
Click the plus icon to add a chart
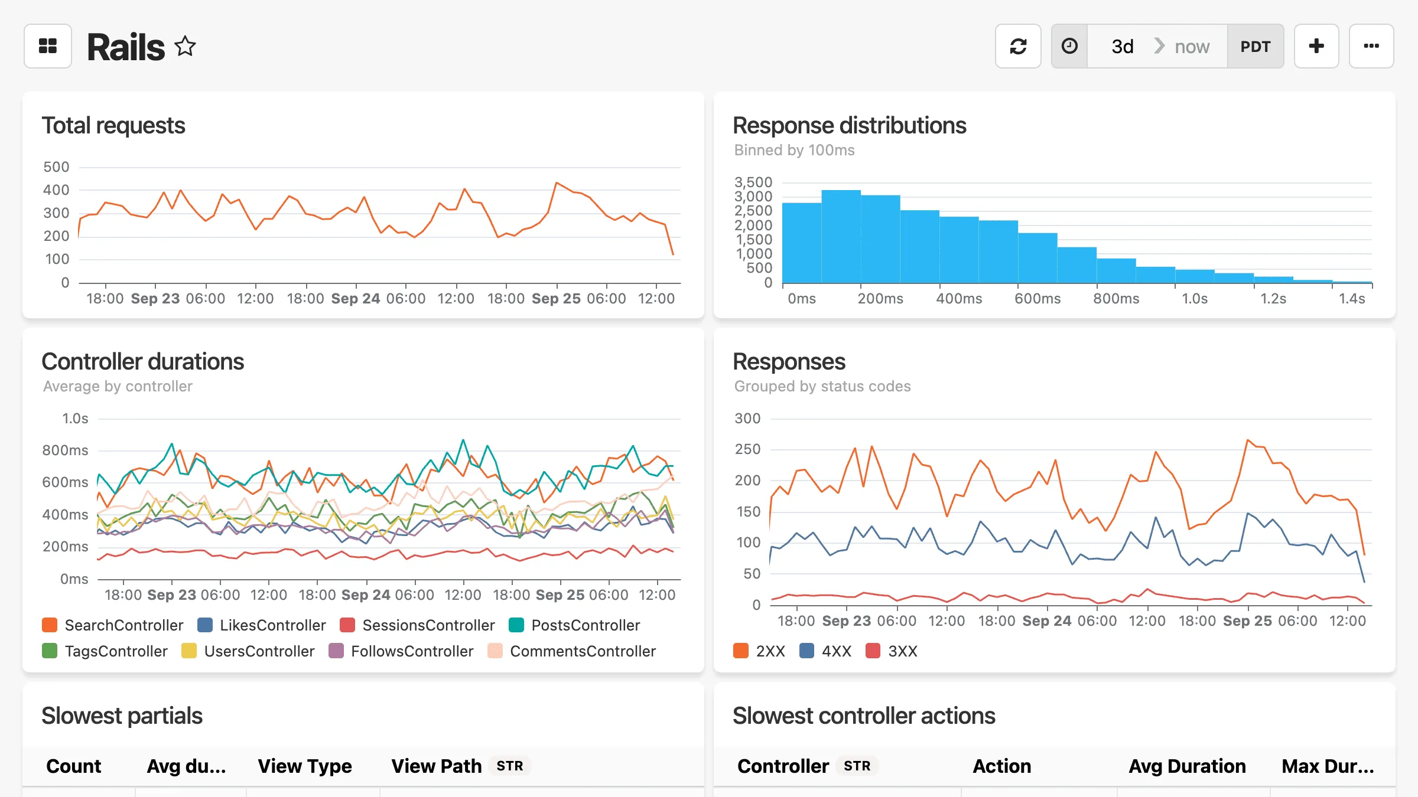click(x=1316, y=45)
